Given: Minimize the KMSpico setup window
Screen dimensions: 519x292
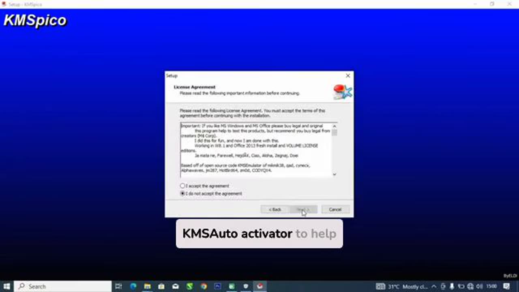Looking at the screenshot, I should [x=475, y=4].
